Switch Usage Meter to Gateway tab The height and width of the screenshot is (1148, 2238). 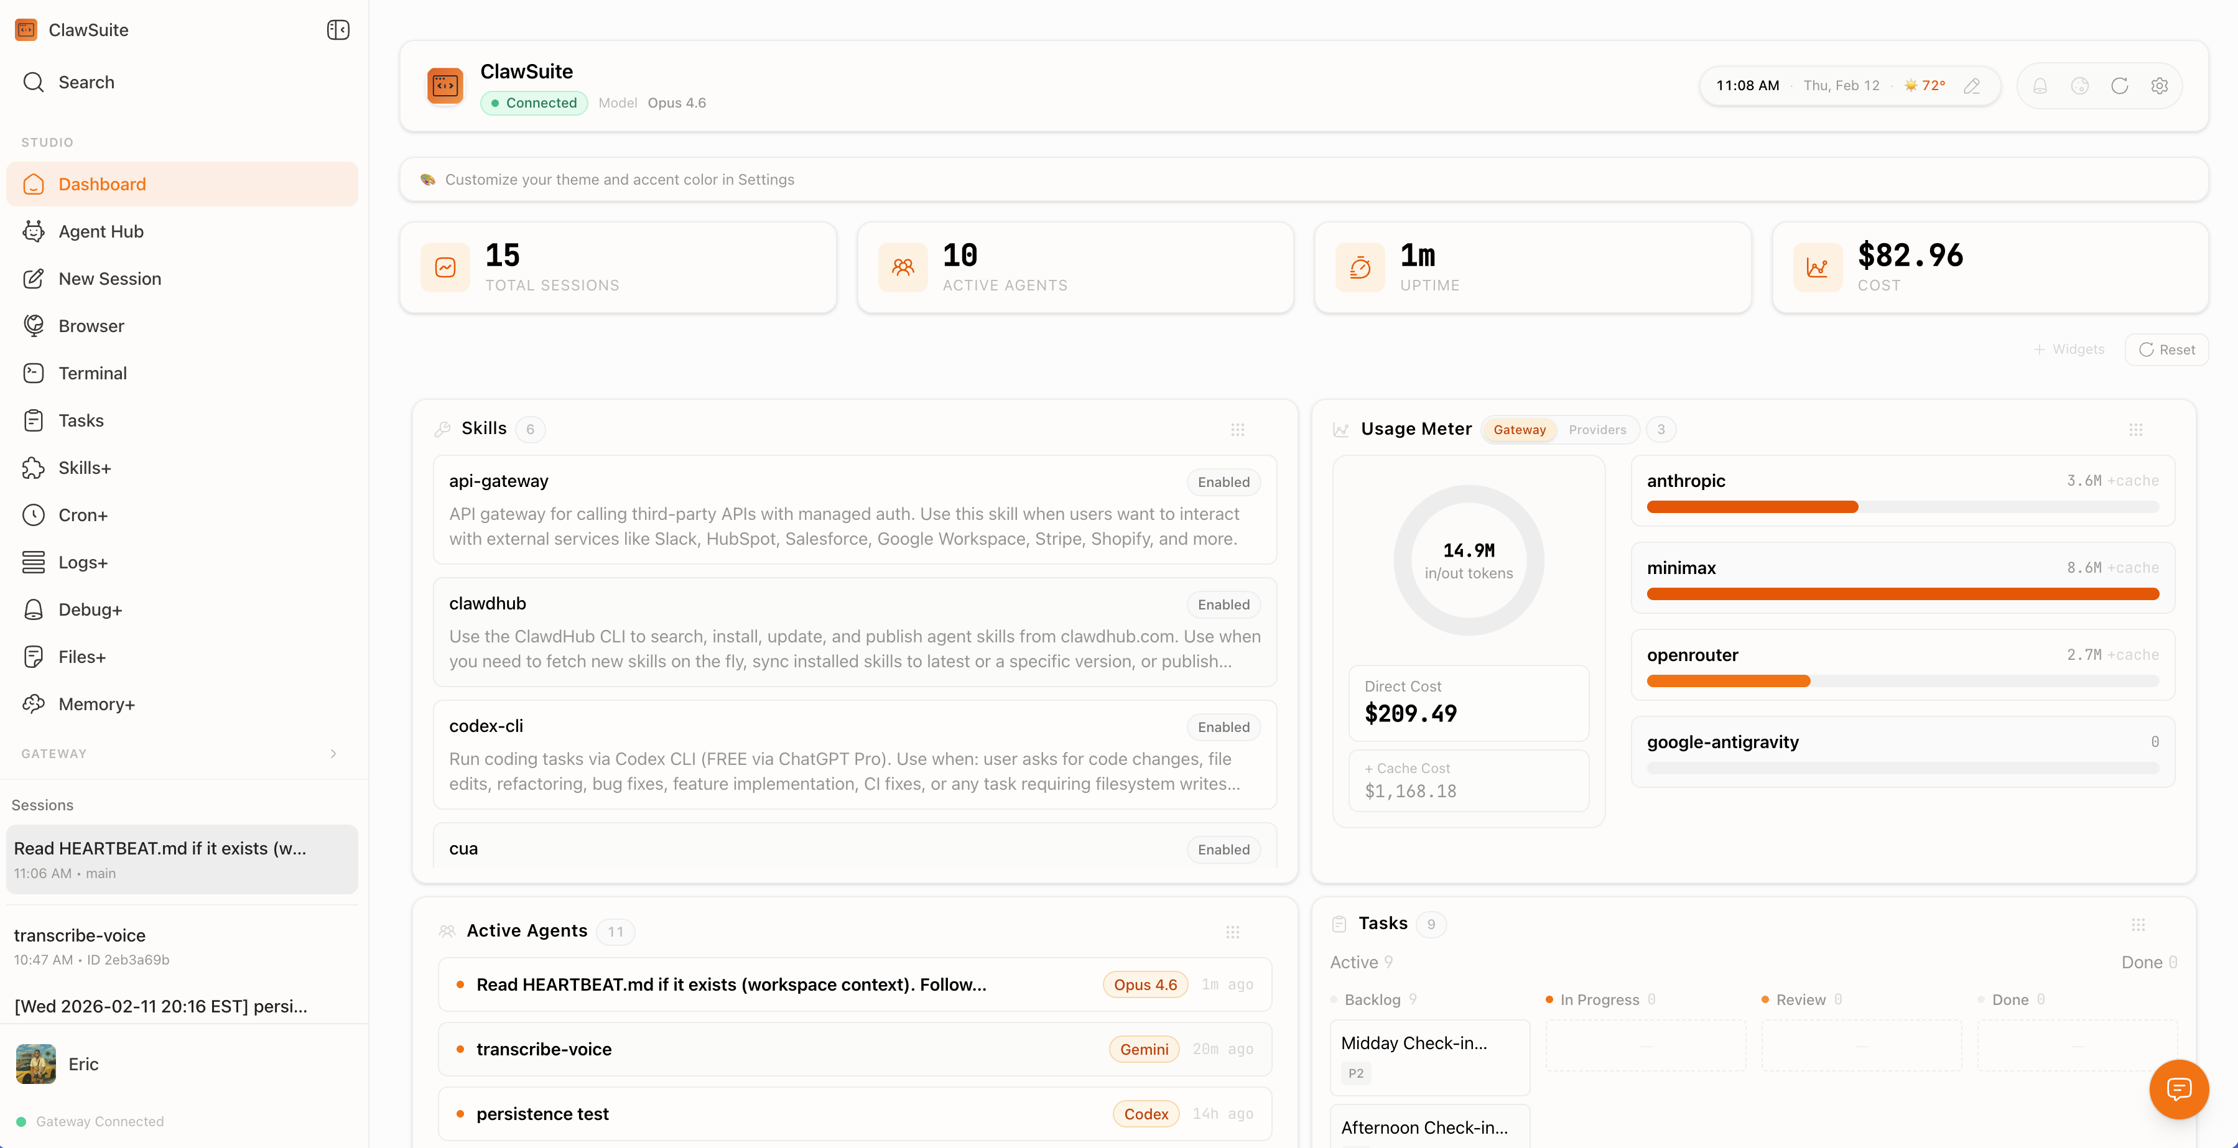[x=1520, y=430]
